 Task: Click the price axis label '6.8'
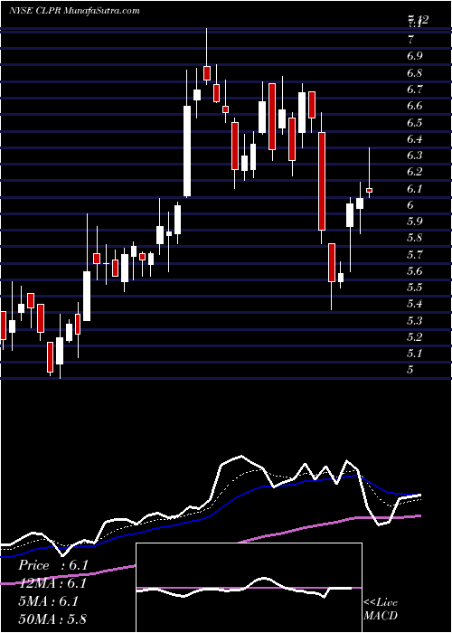coord(414,73)
